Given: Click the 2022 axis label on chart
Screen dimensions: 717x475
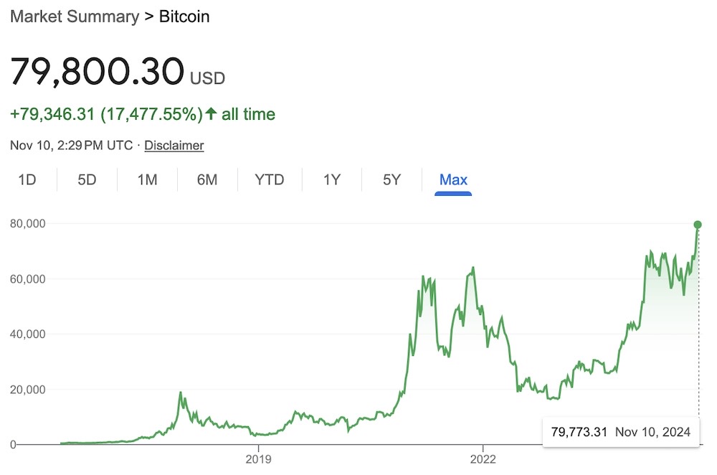Looking at the screenshot, I should [484, 458].
